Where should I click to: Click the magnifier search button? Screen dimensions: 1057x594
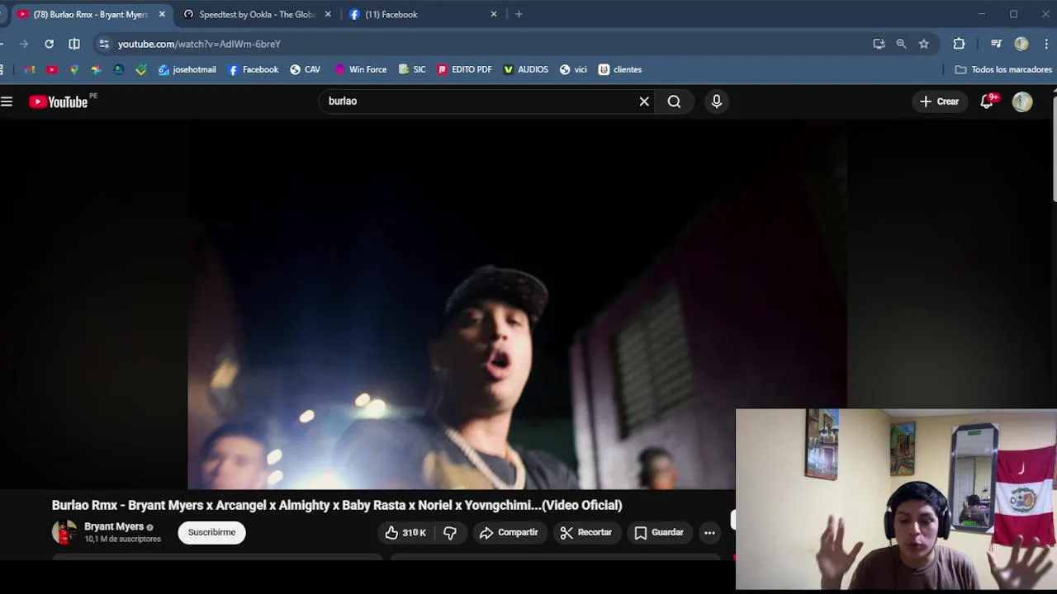click(674, 101)
